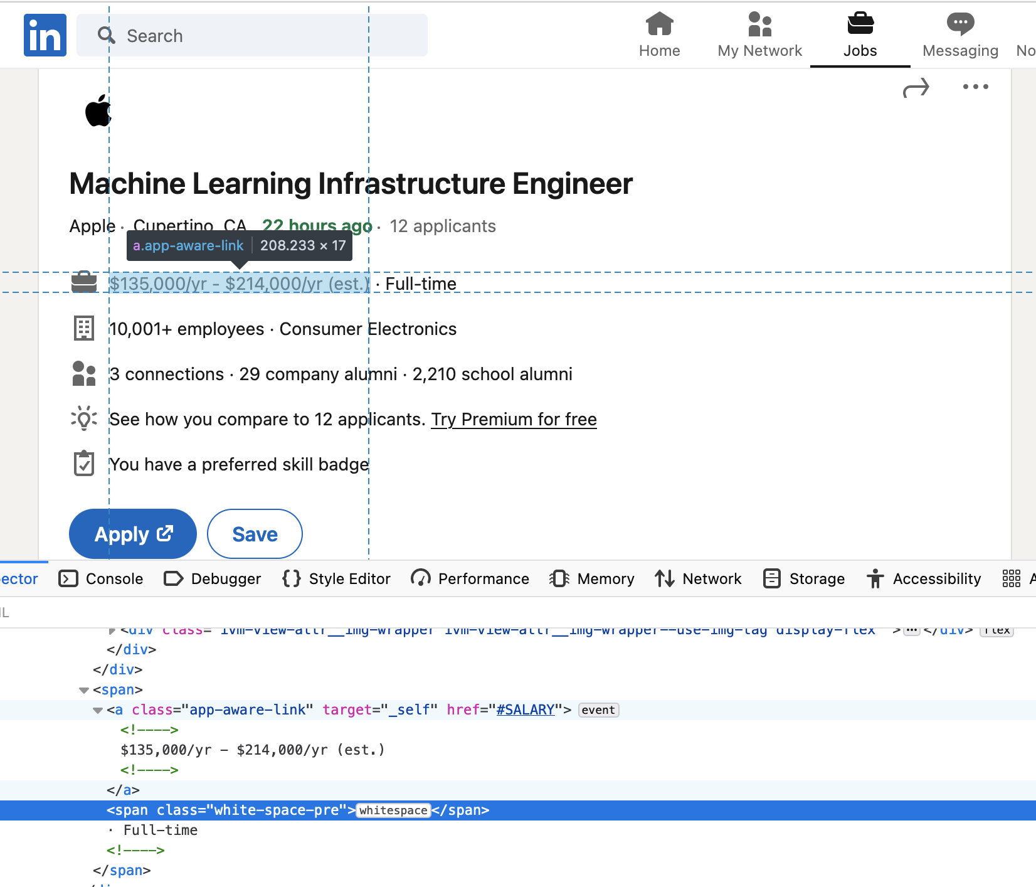Screen dimensions: 1036x887
Task: Click '3 connections' text
Action: click(x=166, y=374)
